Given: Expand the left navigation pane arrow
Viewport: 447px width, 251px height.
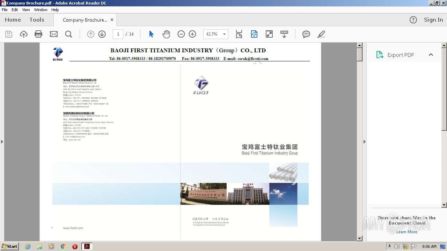Looking at the screenshot, I should click(x=2, y=142).
